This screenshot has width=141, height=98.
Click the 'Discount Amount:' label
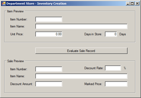22,84
